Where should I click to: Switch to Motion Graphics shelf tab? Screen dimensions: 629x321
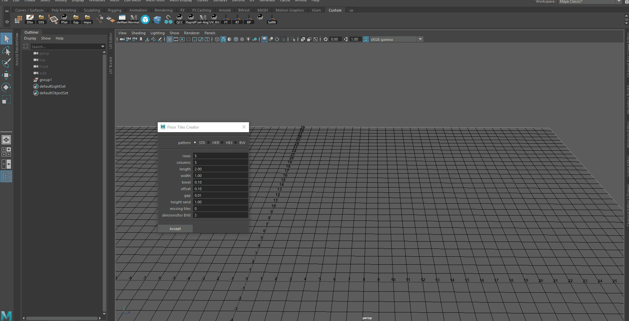click(290, 10)
